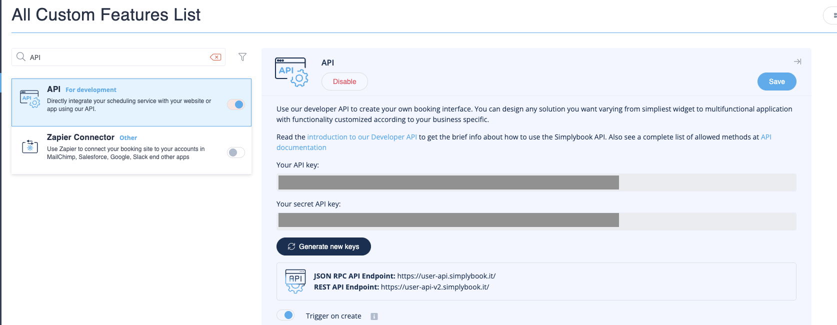
Task: Open introduction to our Developer API link
Action: coord(362,137)
